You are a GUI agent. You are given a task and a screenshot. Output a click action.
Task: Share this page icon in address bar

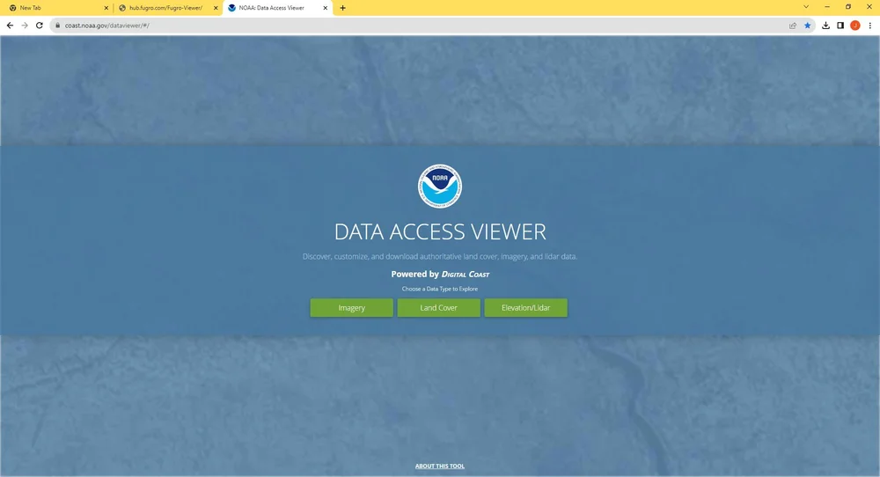tap(793, 26)
